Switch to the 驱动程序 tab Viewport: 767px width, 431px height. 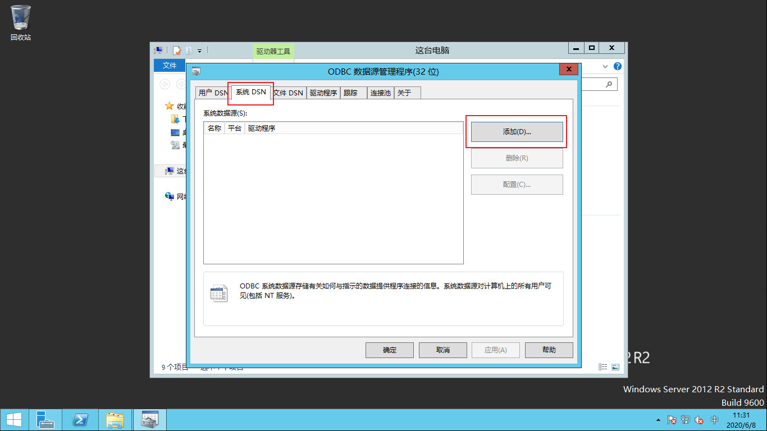click(x=323, y=93)
